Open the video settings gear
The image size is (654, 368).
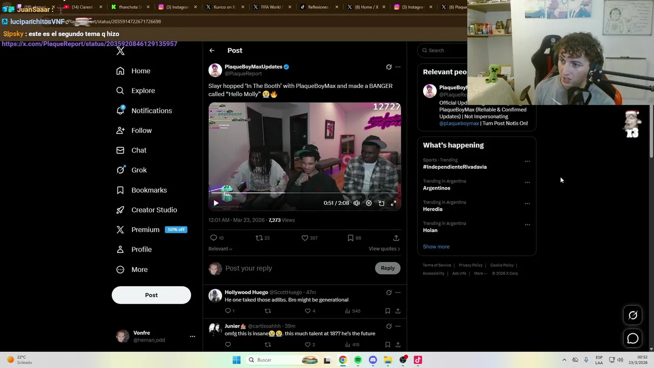pyautogui.click(x=369, y=203)
